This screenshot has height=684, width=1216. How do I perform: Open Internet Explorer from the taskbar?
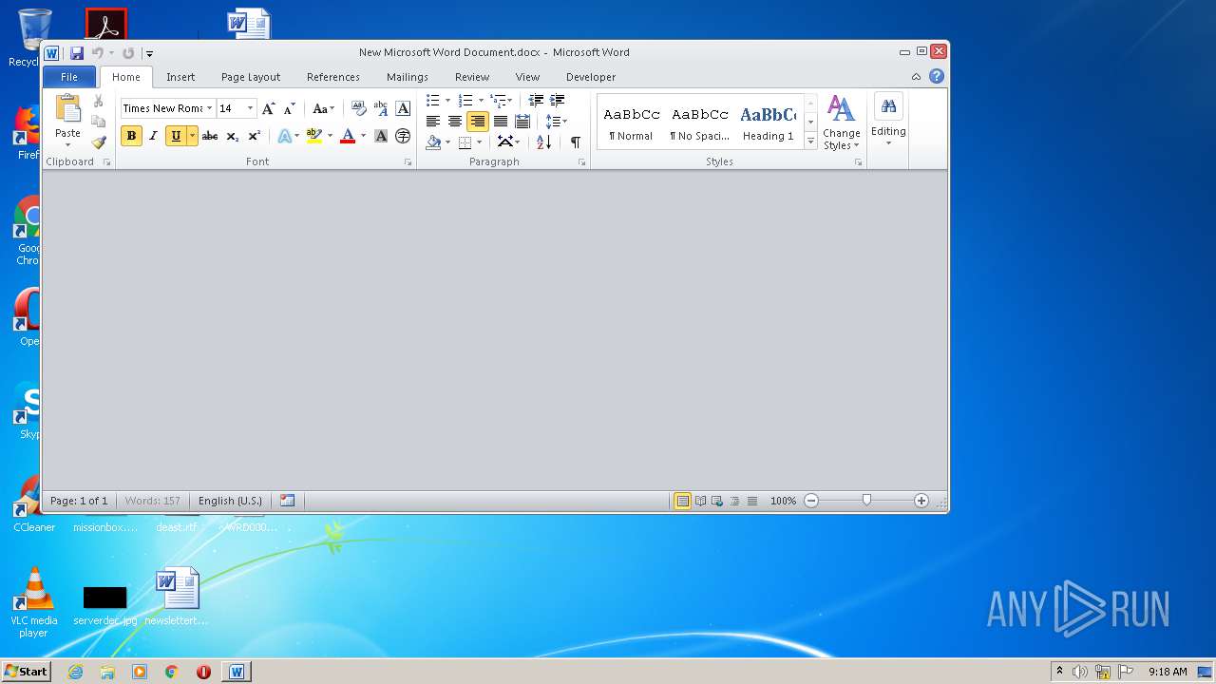point(75,672)
